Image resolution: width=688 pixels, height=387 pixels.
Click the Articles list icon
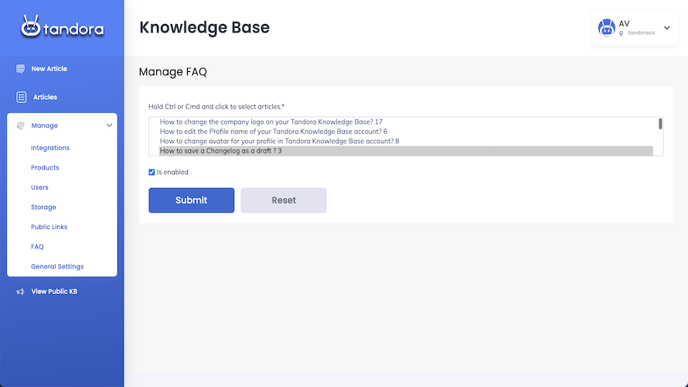tap(21, 97)
